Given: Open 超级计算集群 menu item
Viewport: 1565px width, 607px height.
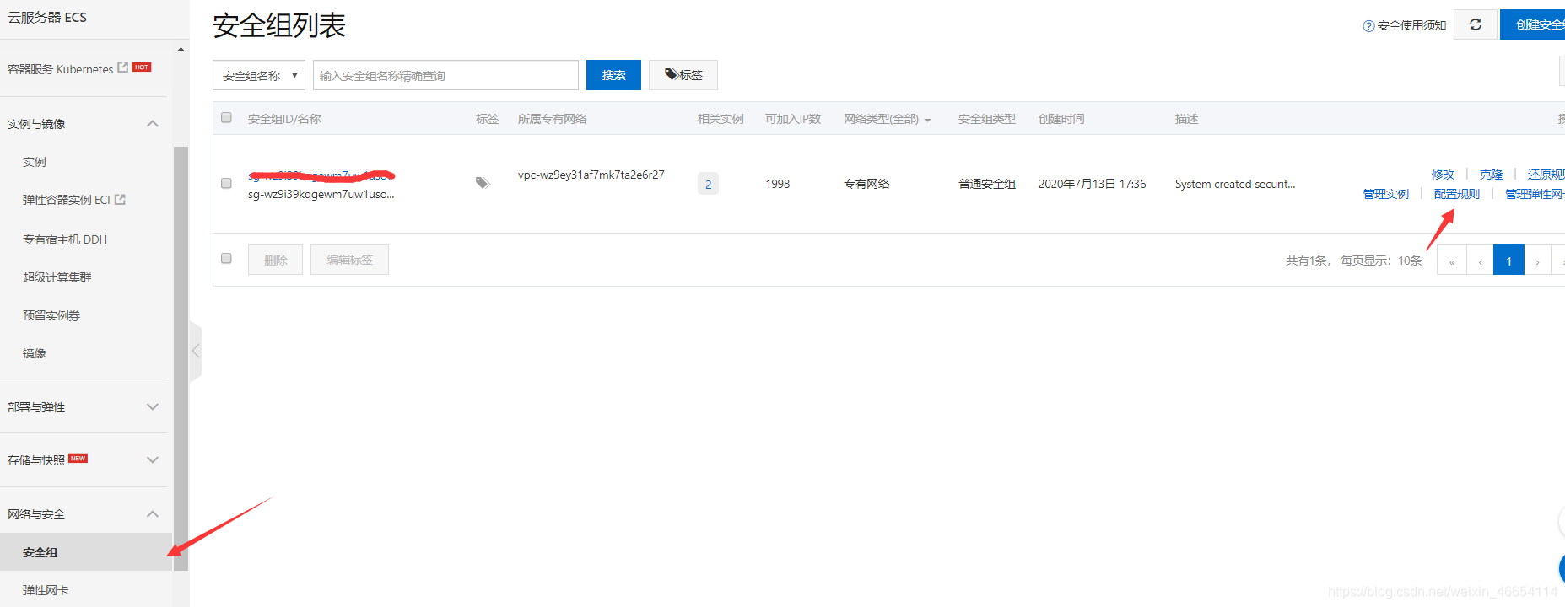Looking at the screenshot, I should [x=57, y=277].
